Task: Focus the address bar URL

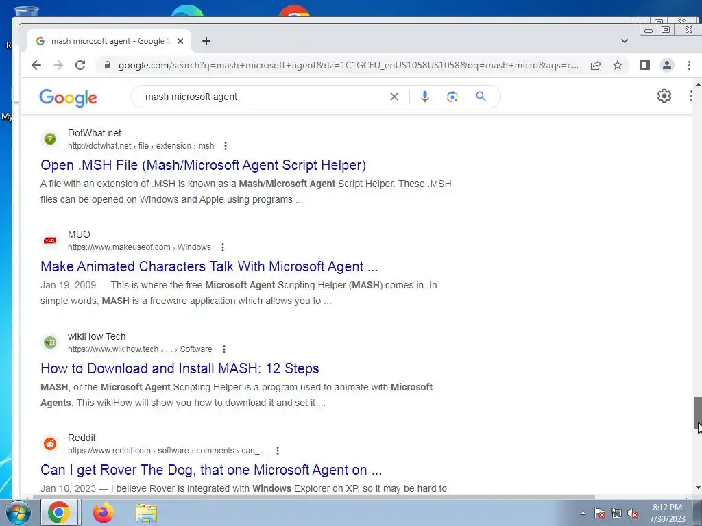Action: (348, 65)
